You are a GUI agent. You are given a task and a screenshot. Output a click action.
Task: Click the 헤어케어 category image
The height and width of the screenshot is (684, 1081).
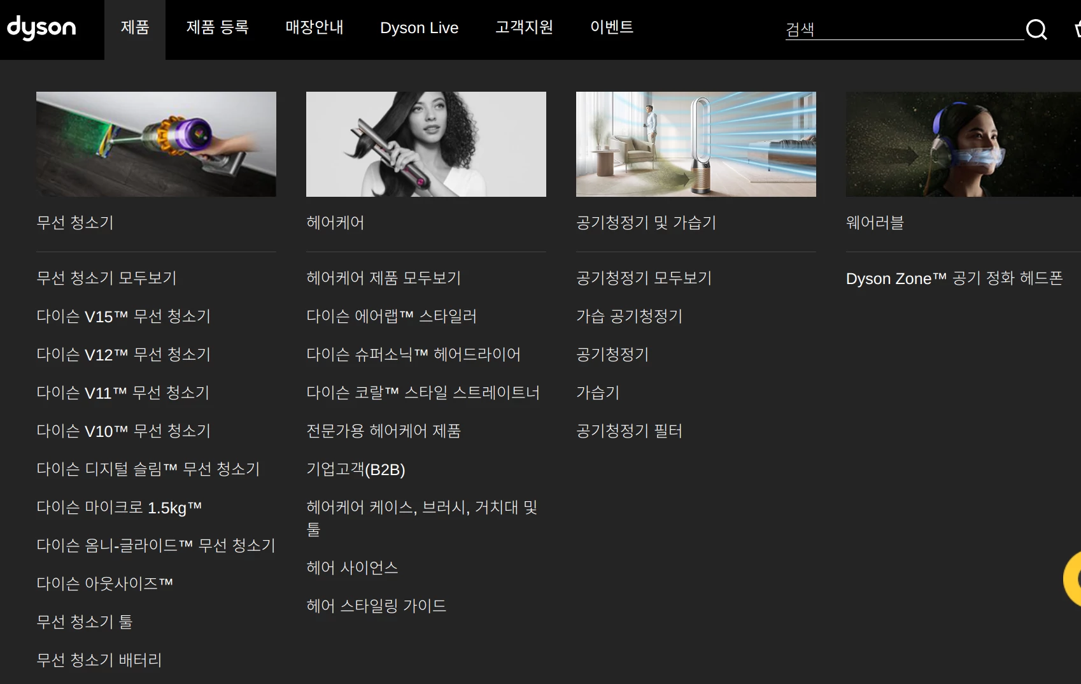[x=426, y=144]
